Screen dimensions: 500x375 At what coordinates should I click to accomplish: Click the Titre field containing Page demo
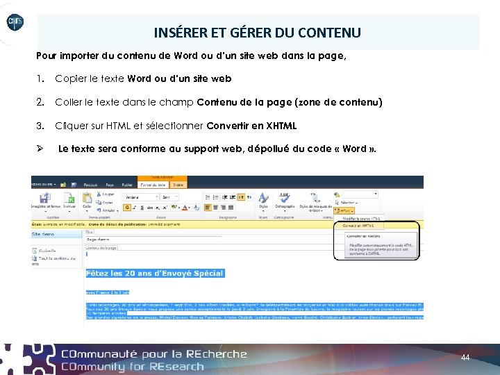pyautogui.click(x=153, y=239)
